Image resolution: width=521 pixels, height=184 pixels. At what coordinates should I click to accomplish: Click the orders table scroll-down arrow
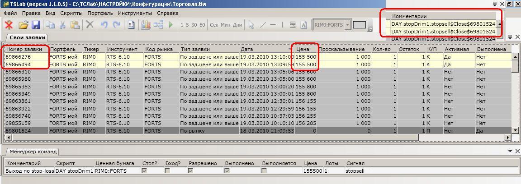click(x=516, y=131)
